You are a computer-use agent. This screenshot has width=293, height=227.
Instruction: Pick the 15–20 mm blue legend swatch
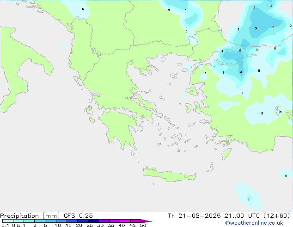tap(72, 221)
